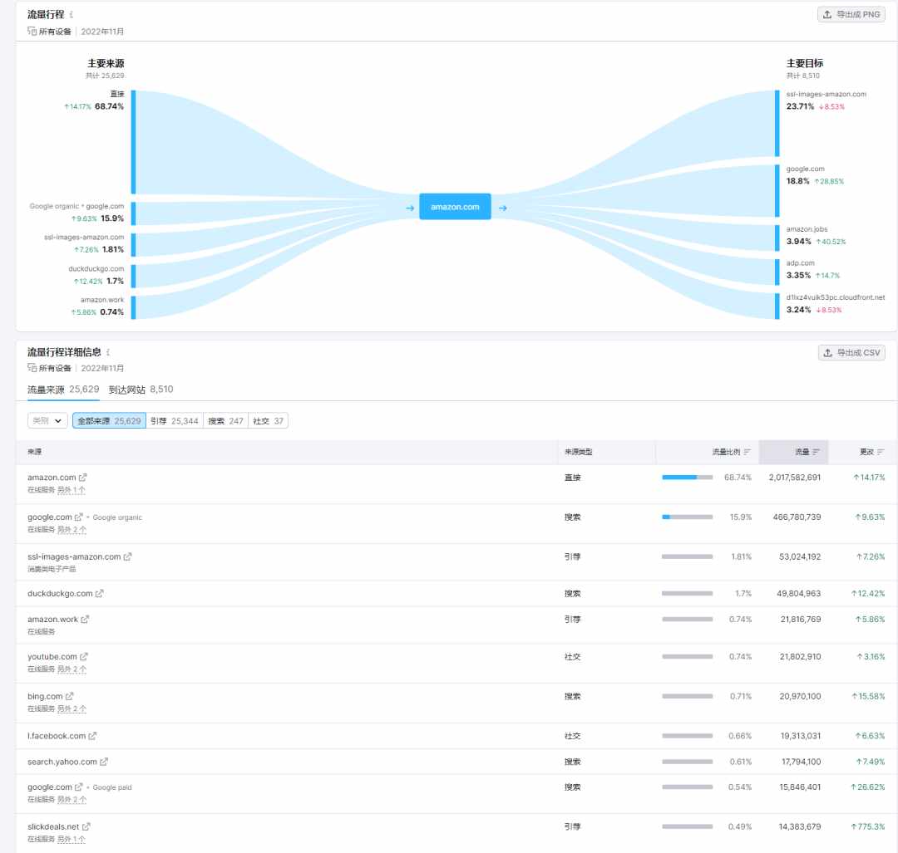Open external link icon beside amazon.com row

coord(82,477)
